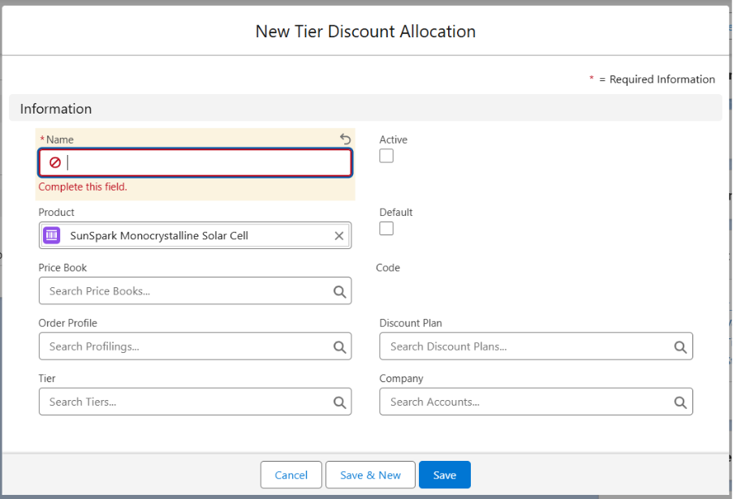Click the Discount Plan search magnifier icon

tap(680, 346)
